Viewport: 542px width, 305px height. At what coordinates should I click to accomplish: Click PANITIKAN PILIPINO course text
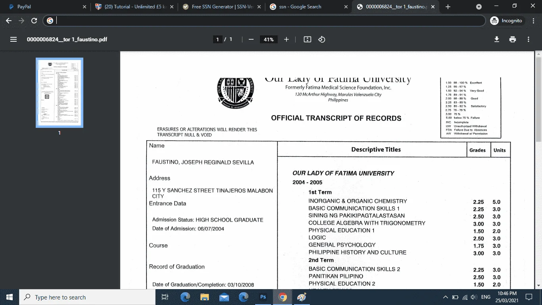(336, 276)
